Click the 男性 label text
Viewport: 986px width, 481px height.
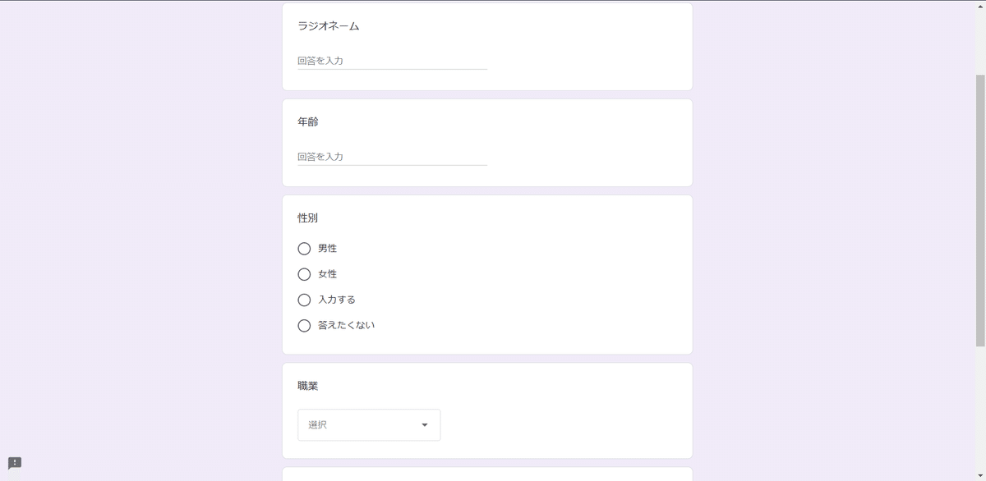[328, 248]
